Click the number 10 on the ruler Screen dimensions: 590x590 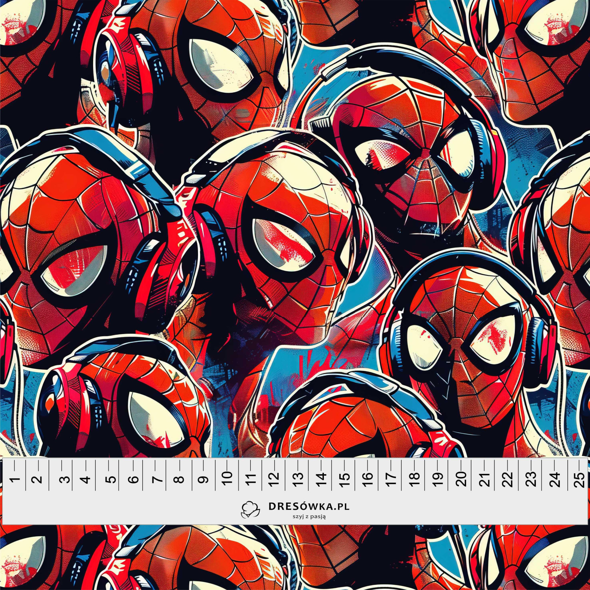tap(227, 478)
